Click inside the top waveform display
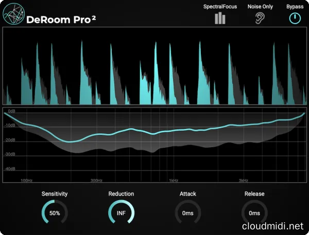The height and width of the screenshot is (235, 309). (x=154, y=67)
